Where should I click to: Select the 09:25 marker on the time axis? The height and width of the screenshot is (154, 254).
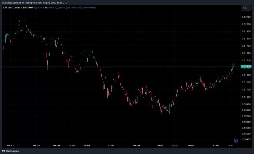click(174, 146)
